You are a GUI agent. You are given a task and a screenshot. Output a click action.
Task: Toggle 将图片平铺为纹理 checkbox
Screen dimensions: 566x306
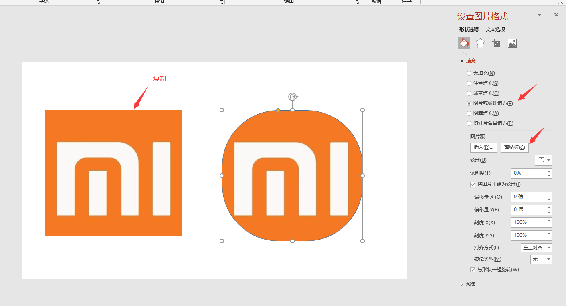[473, 184]
